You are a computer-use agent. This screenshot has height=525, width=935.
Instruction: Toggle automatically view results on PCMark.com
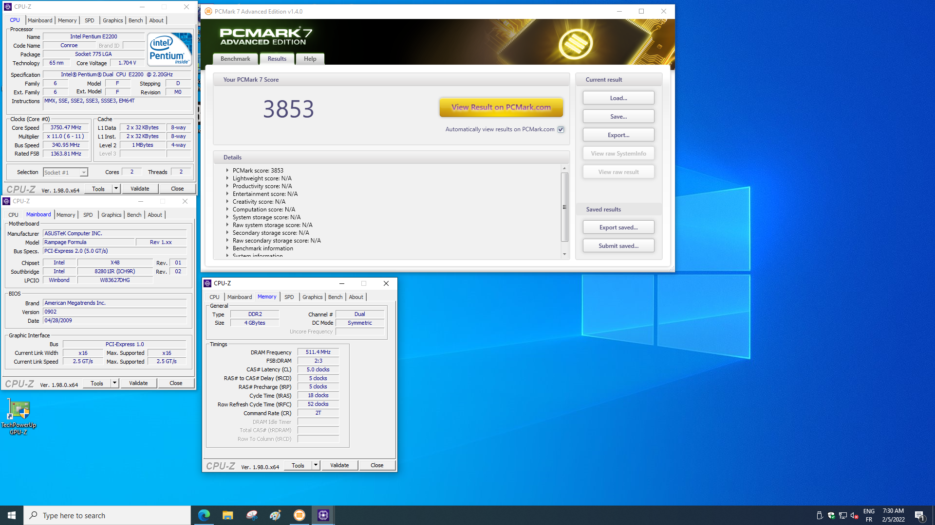tap(561, 129)
